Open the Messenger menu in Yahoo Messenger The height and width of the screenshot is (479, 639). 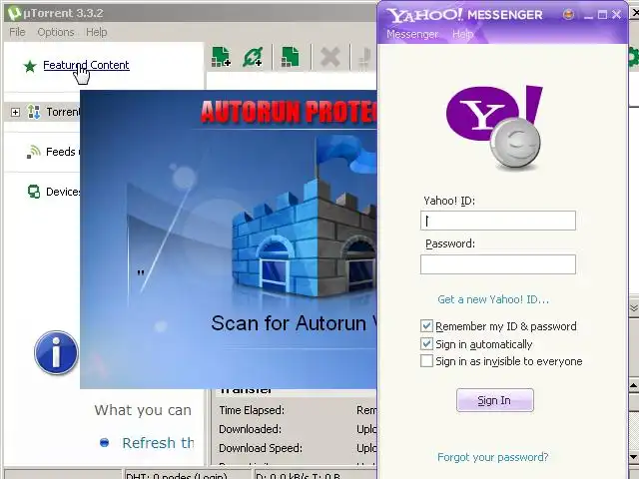point(412,34)
